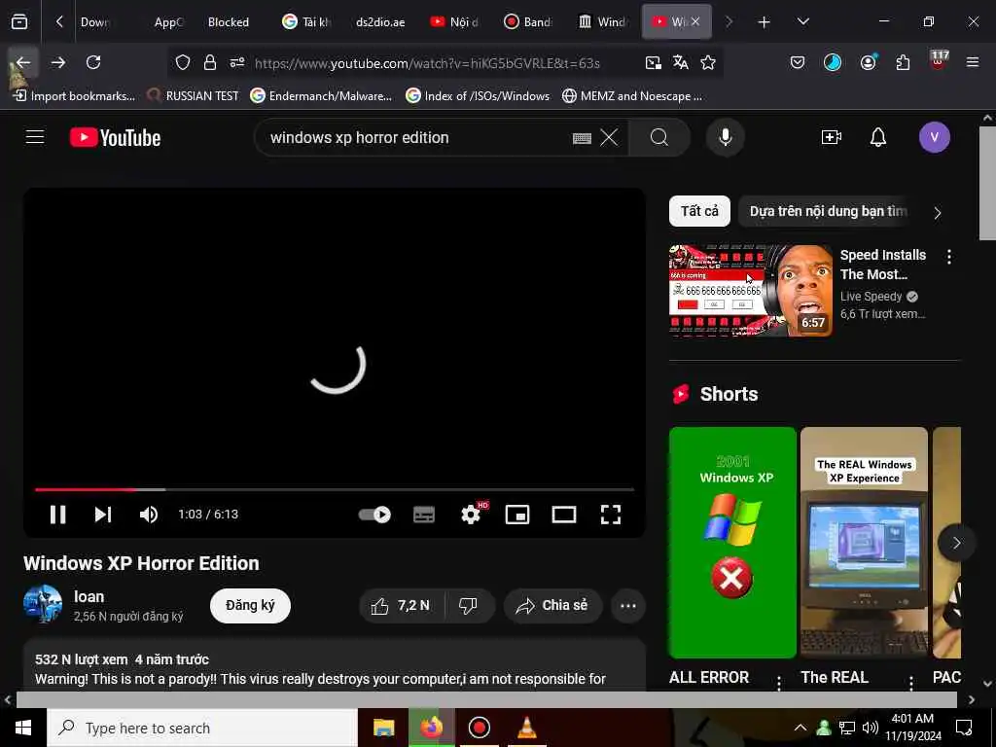Screen dimensions: 996x747
Task: Save page to Pocket
Action: [x=798, y=62]
